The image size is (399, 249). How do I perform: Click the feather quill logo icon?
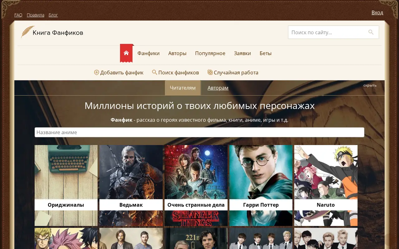27,32
